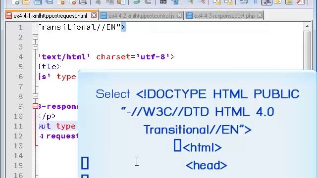Click the Close All toolbar icon
This screenshot has height=178, width=317.
pyautogui.click(x=72, y=2)
